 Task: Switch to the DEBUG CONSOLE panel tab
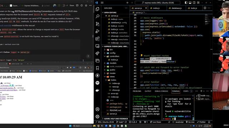(161, 91)
